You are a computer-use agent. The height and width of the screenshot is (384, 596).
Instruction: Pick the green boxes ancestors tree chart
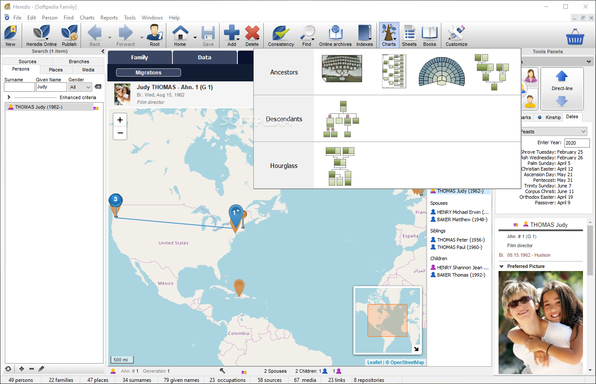[x=492, y=72]
